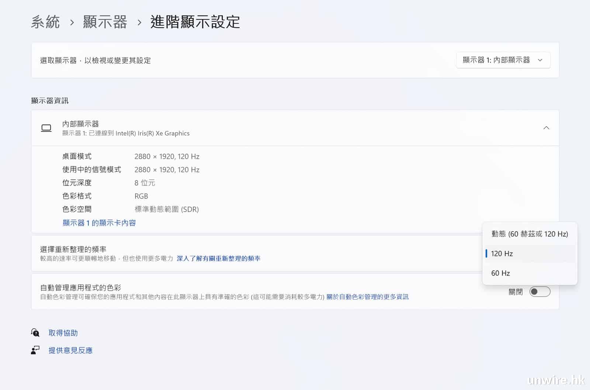
Task: Turn on the 自動管理應用程式的色彩 toggle
Action: click(539, 292)
